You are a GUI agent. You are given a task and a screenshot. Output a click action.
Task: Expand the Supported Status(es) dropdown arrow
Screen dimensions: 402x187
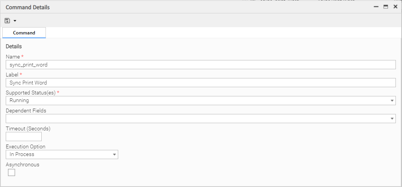[x=392, y=101]
